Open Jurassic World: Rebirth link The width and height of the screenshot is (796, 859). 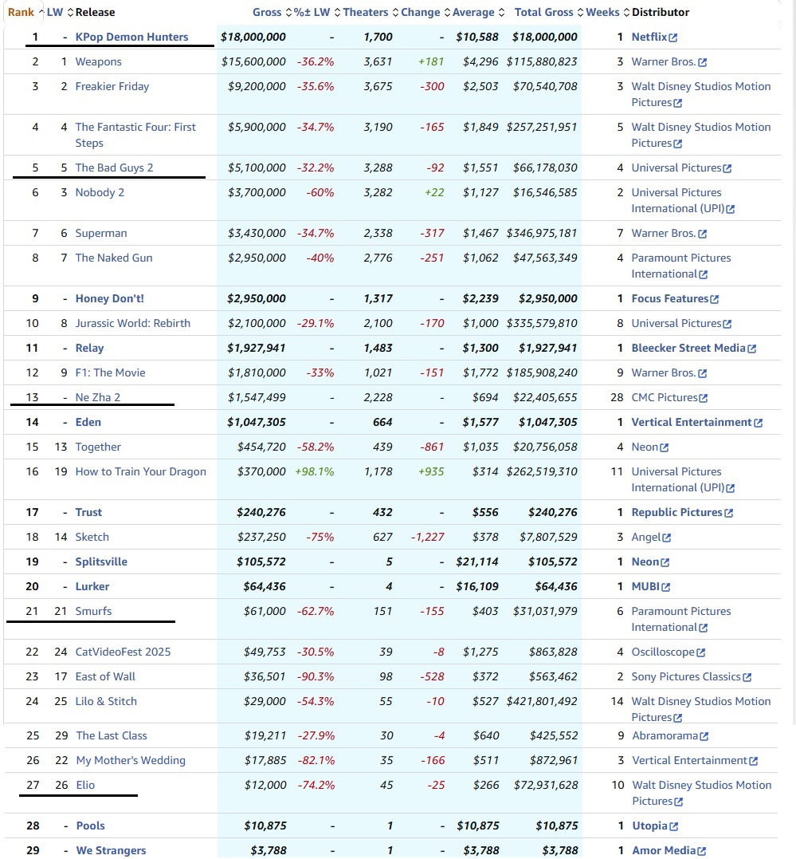tap(132, 323)
